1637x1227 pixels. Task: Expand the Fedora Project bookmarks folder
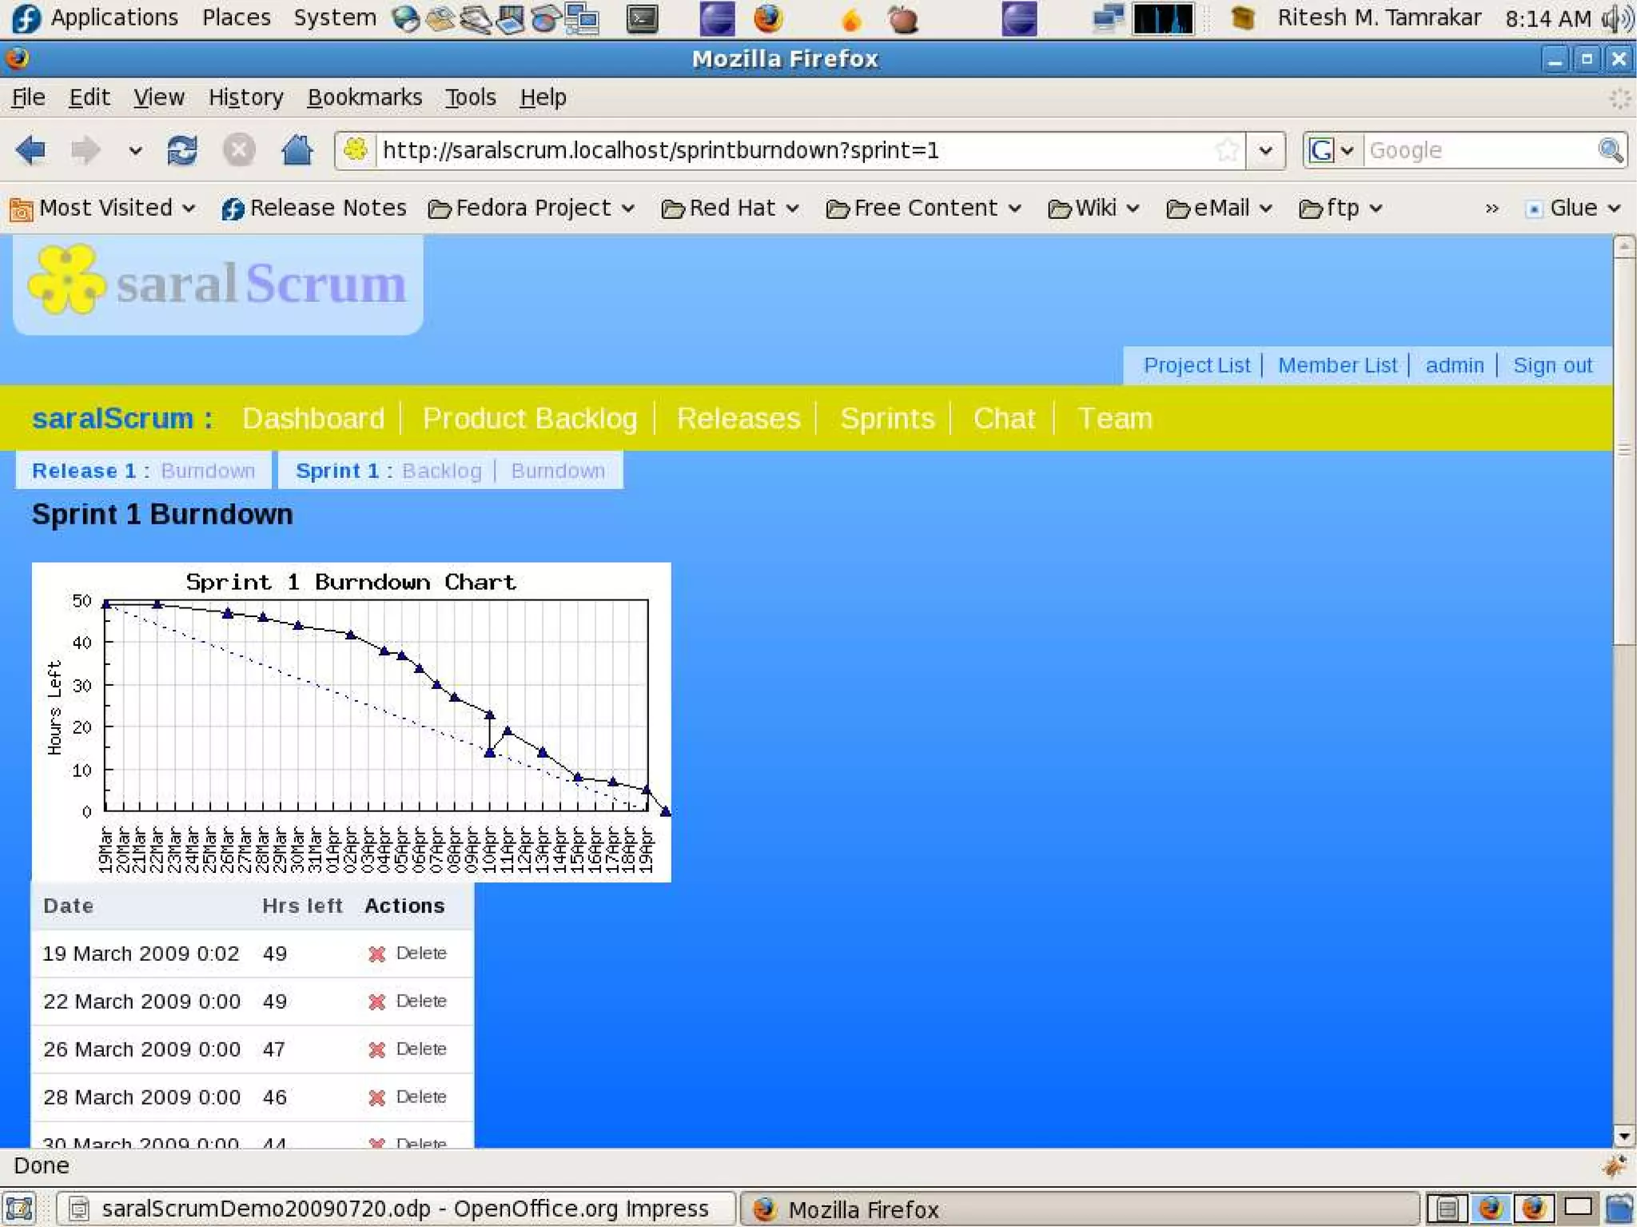coord(532,209)
